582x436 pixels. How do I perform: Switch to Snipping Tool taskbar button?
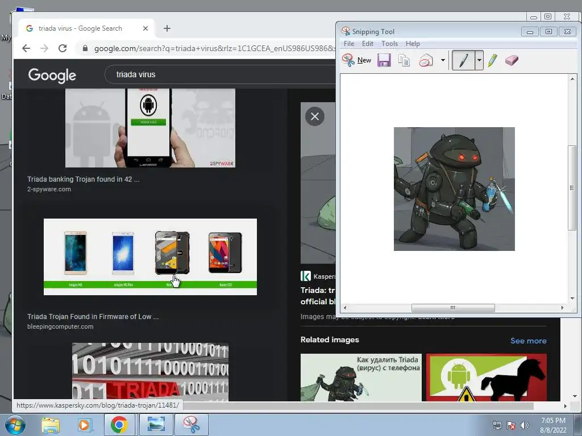click(192, 425)
